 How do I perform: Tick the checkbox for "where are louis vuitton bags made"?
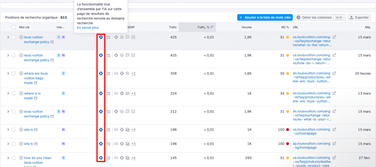tap(14, 73)
